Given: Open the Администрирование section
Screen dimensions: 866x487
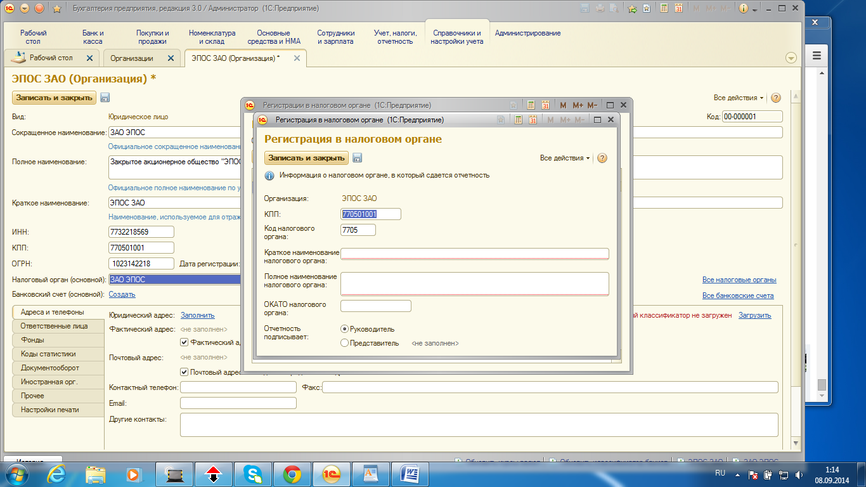Looking at the screenshot, I should (x=527, y=33).
